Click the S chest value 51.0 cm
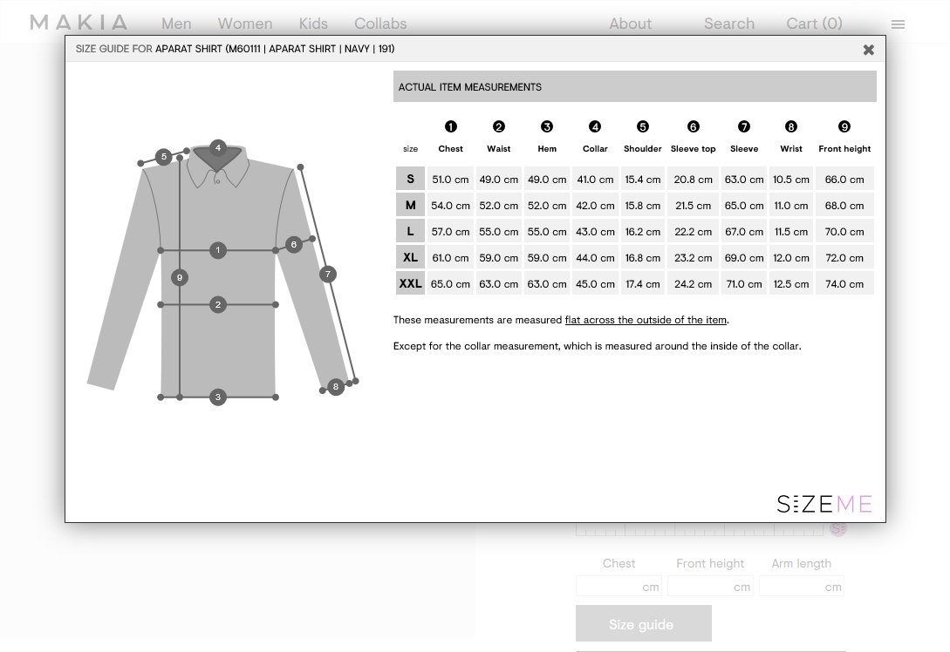Viewport: 950px width, 652px height. (x=450, y=180)
